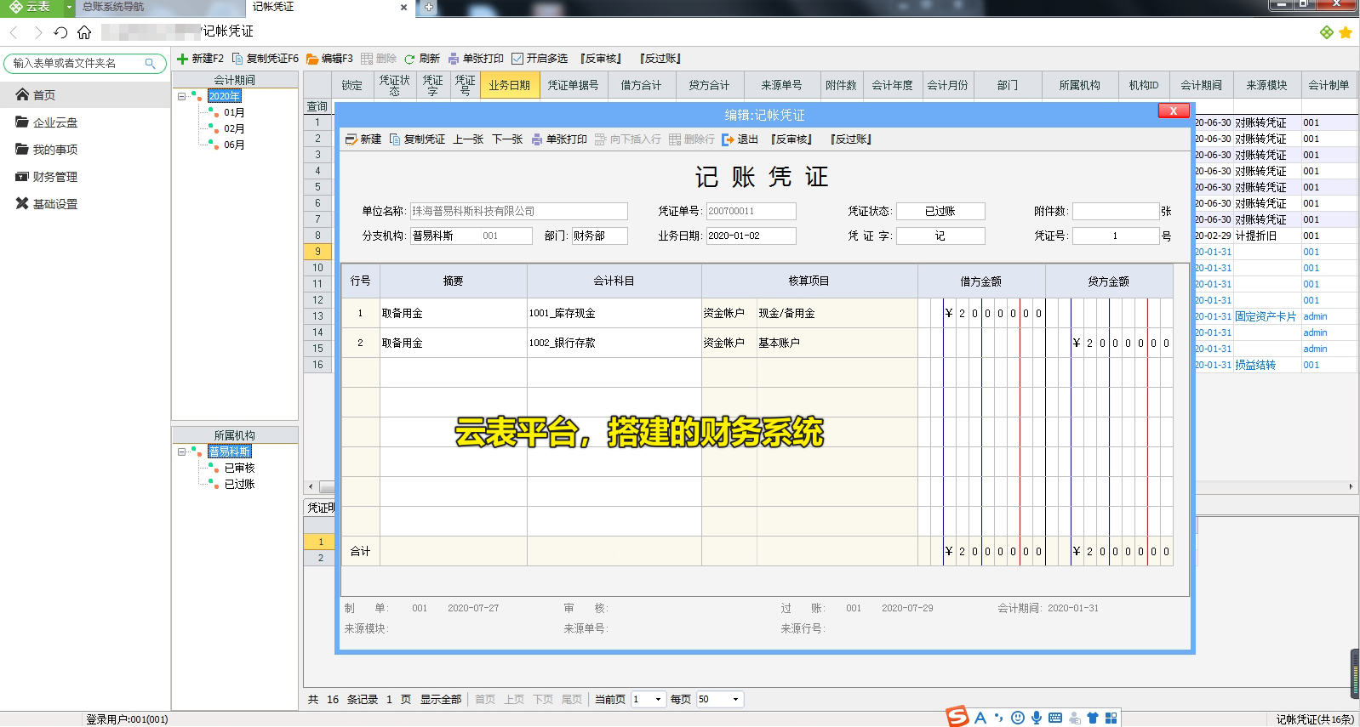
Task: Click the emoji smiley icon in the IME bar
Action: (x=1018, y=718)
